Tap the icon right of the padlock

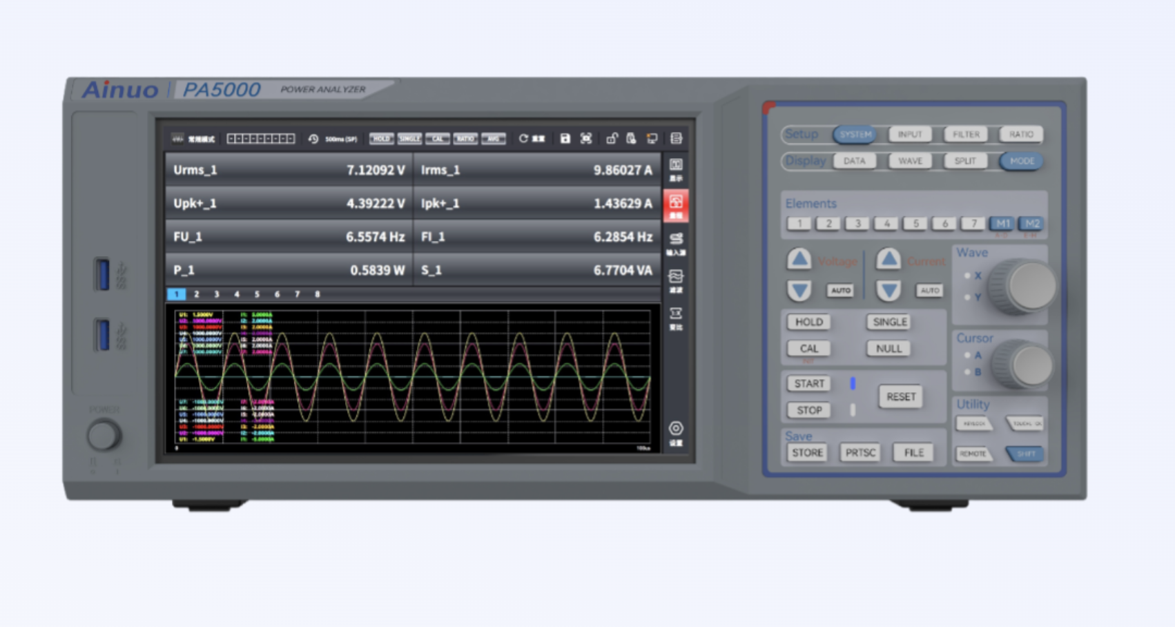pos(631,139)
